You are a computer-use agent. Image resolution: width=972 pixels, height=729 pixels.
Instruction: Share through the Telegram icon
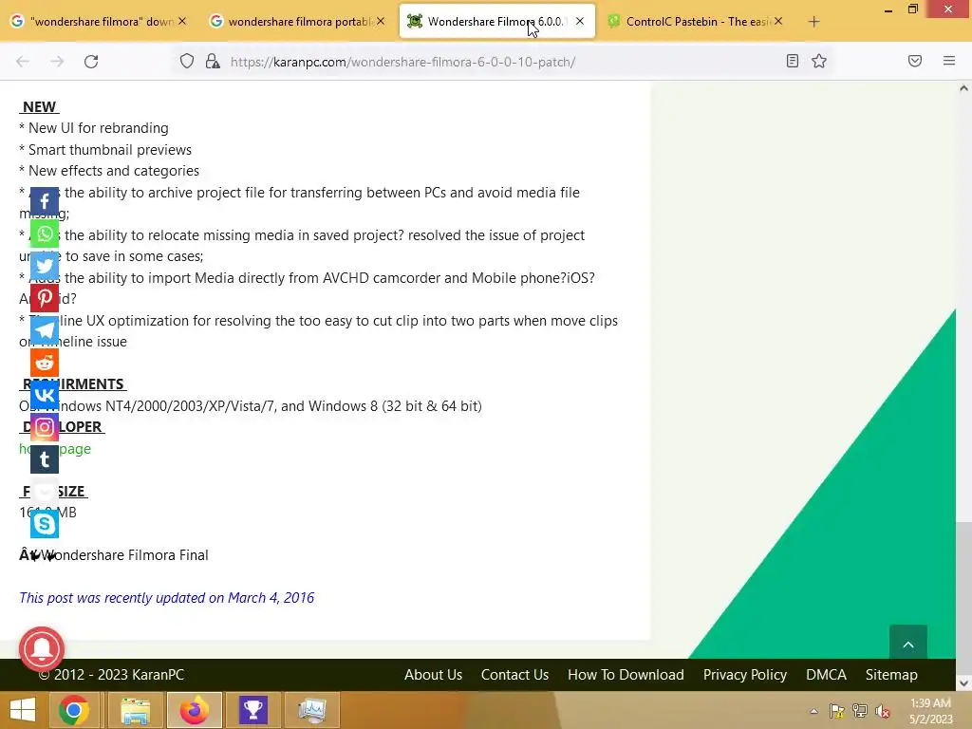[45, 330]
